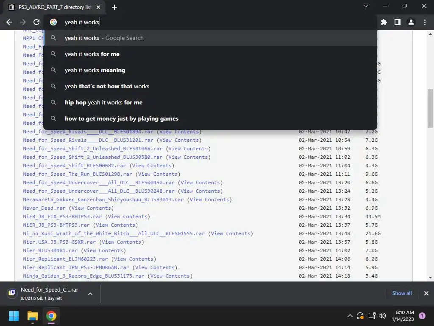Click the sync update tray icon
The width and height of the screenshot is (434, 326).
360,316
